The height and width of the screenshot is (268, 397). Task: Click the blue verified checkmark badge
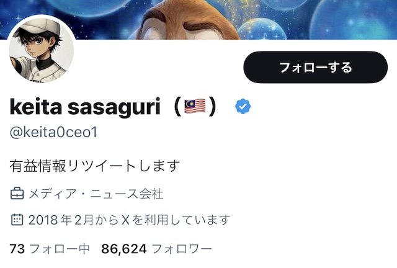click(243, 106)
